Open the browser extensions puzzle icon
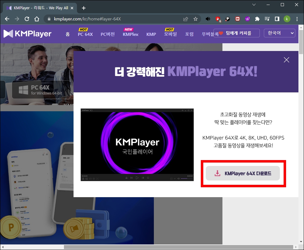The width and height of the screenshot is (304, 250). click(257, 19)
